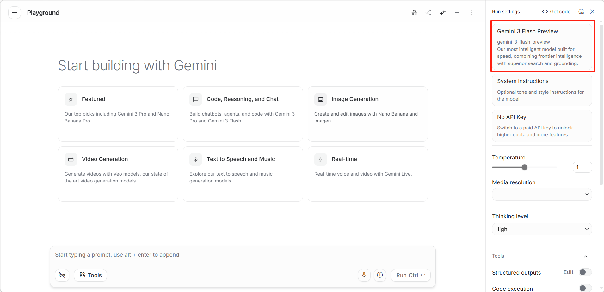The height and width of the screenshot is (292, 604).
Task: Click the chat bubble icon on Code, Reasoning, and Chat
Action: click(196, 99)
